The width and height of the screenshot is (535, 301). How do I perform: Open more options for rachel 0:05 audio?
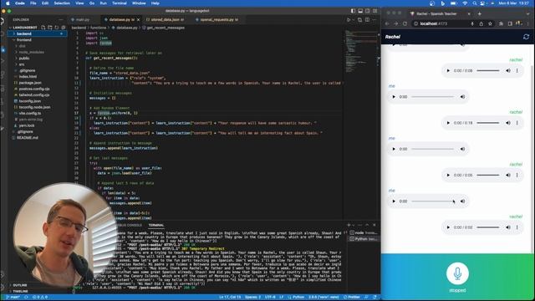point(517,175)
